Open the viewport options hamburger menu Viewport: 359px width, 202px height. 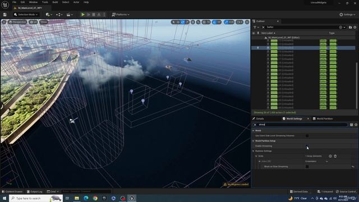point(4,22)
